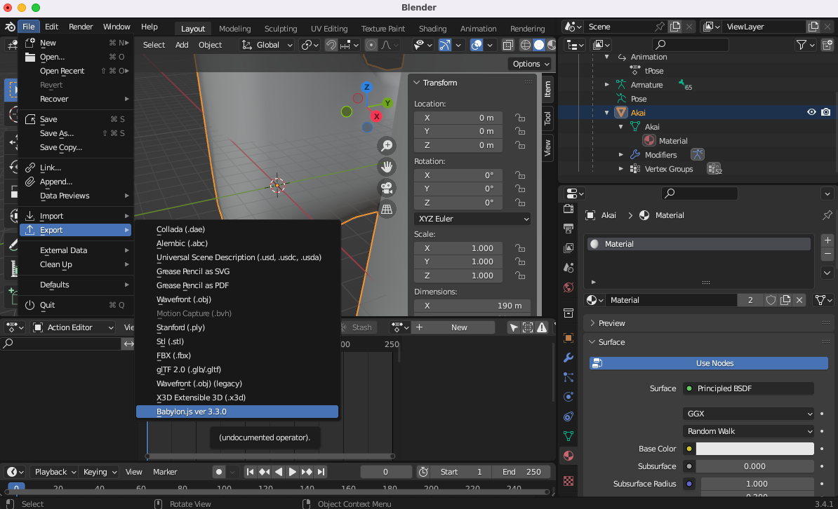Open the Object Constraints properties icon
Viewport: 838px width, 509px height.
(568, 416)
